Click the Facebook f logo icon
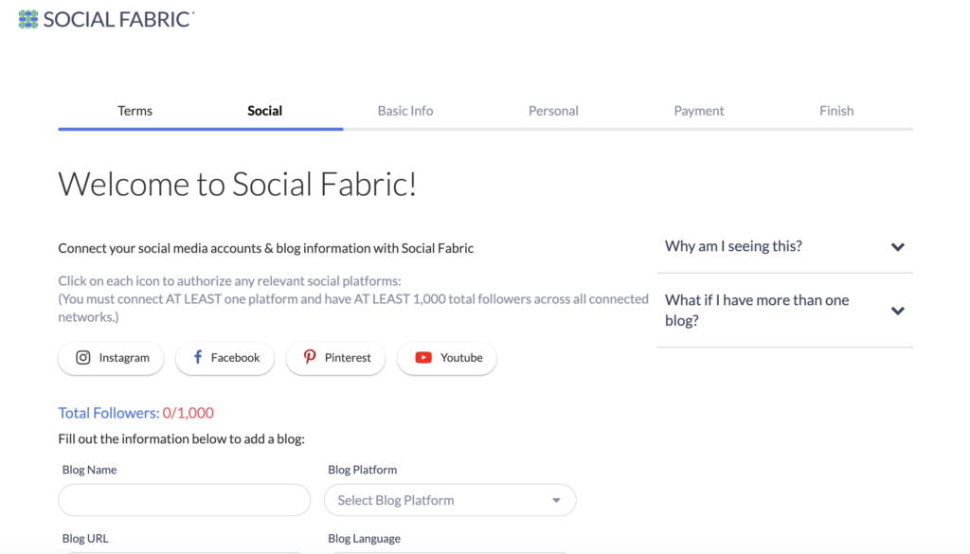 [198, 357]
